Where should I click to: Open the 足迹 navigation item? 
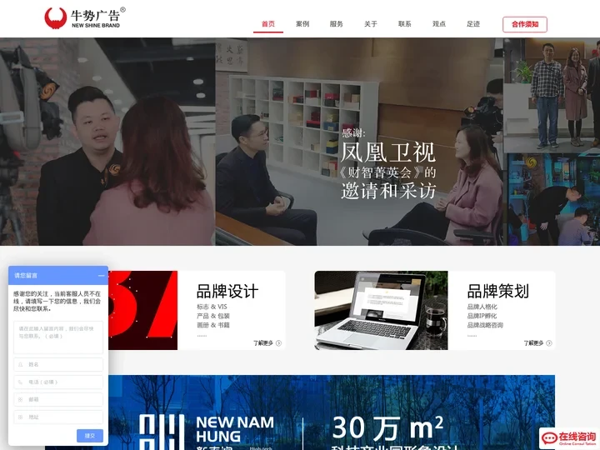pos(473,23)
